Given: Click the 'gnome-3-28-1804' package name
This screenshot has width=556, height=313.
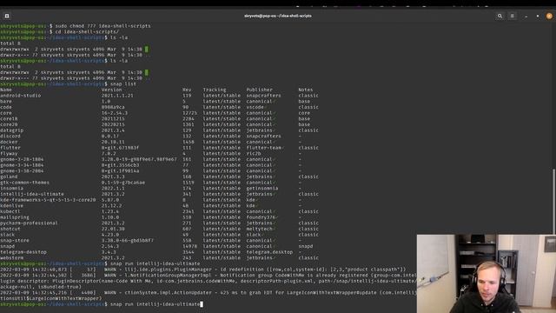Looking at the screenshot, I should click(22, 159).
